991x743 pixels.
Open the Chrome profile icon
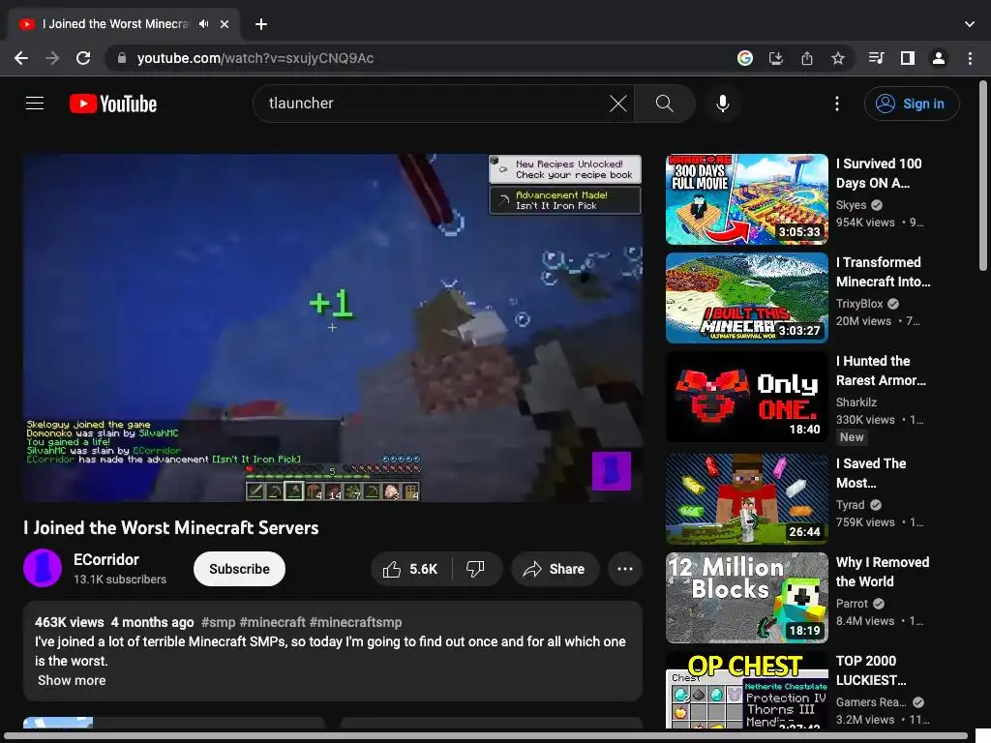(939, 58)
